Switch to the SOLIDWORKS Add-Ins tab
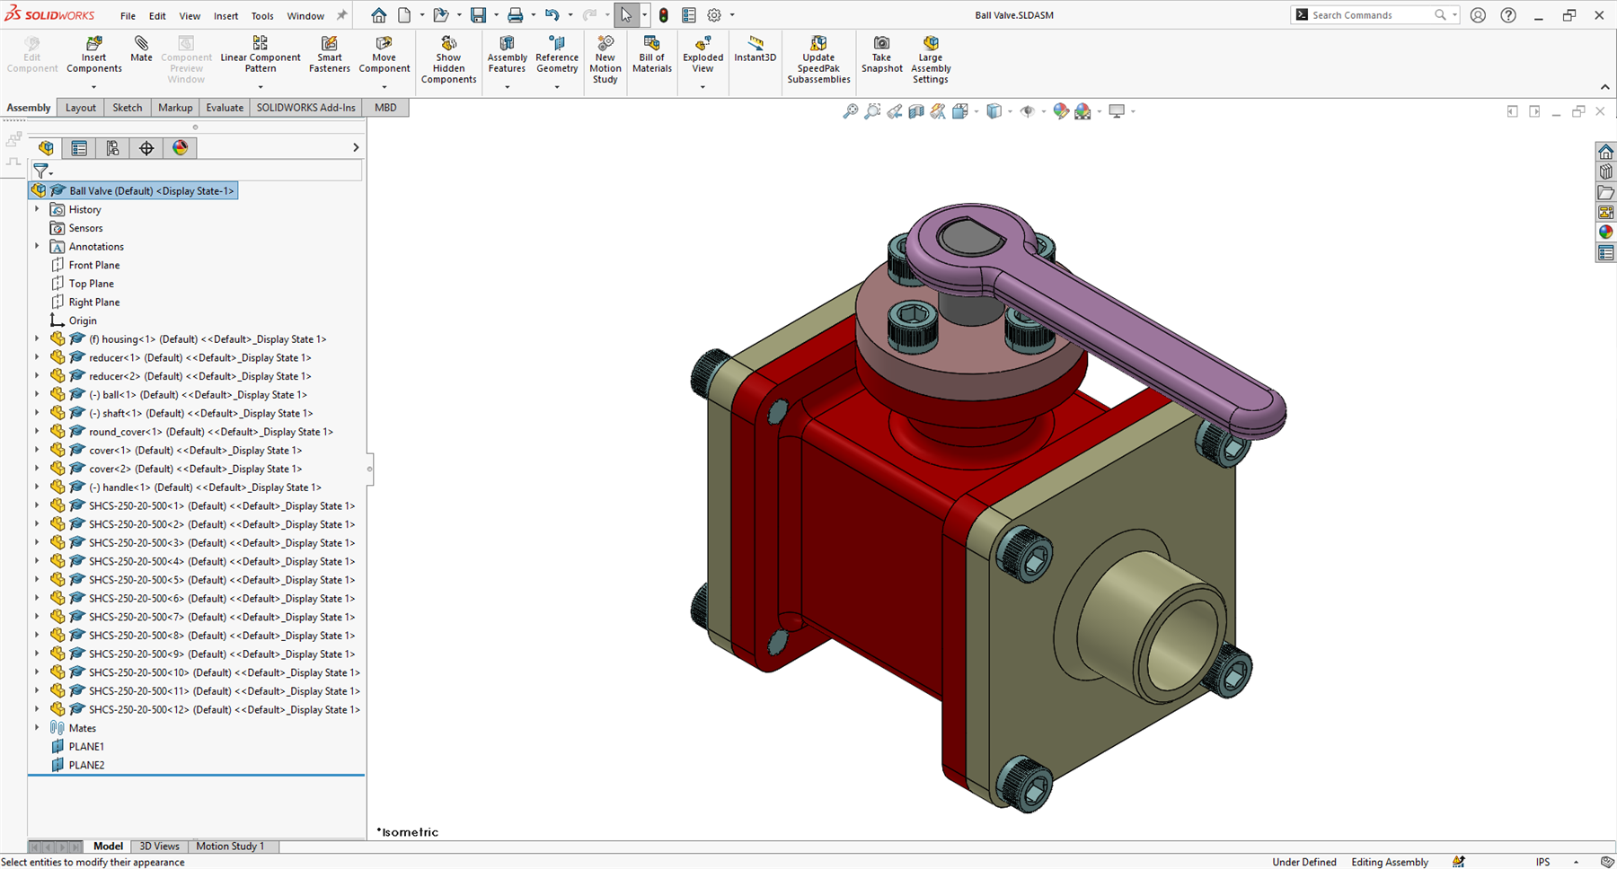 tap(305, 108)
